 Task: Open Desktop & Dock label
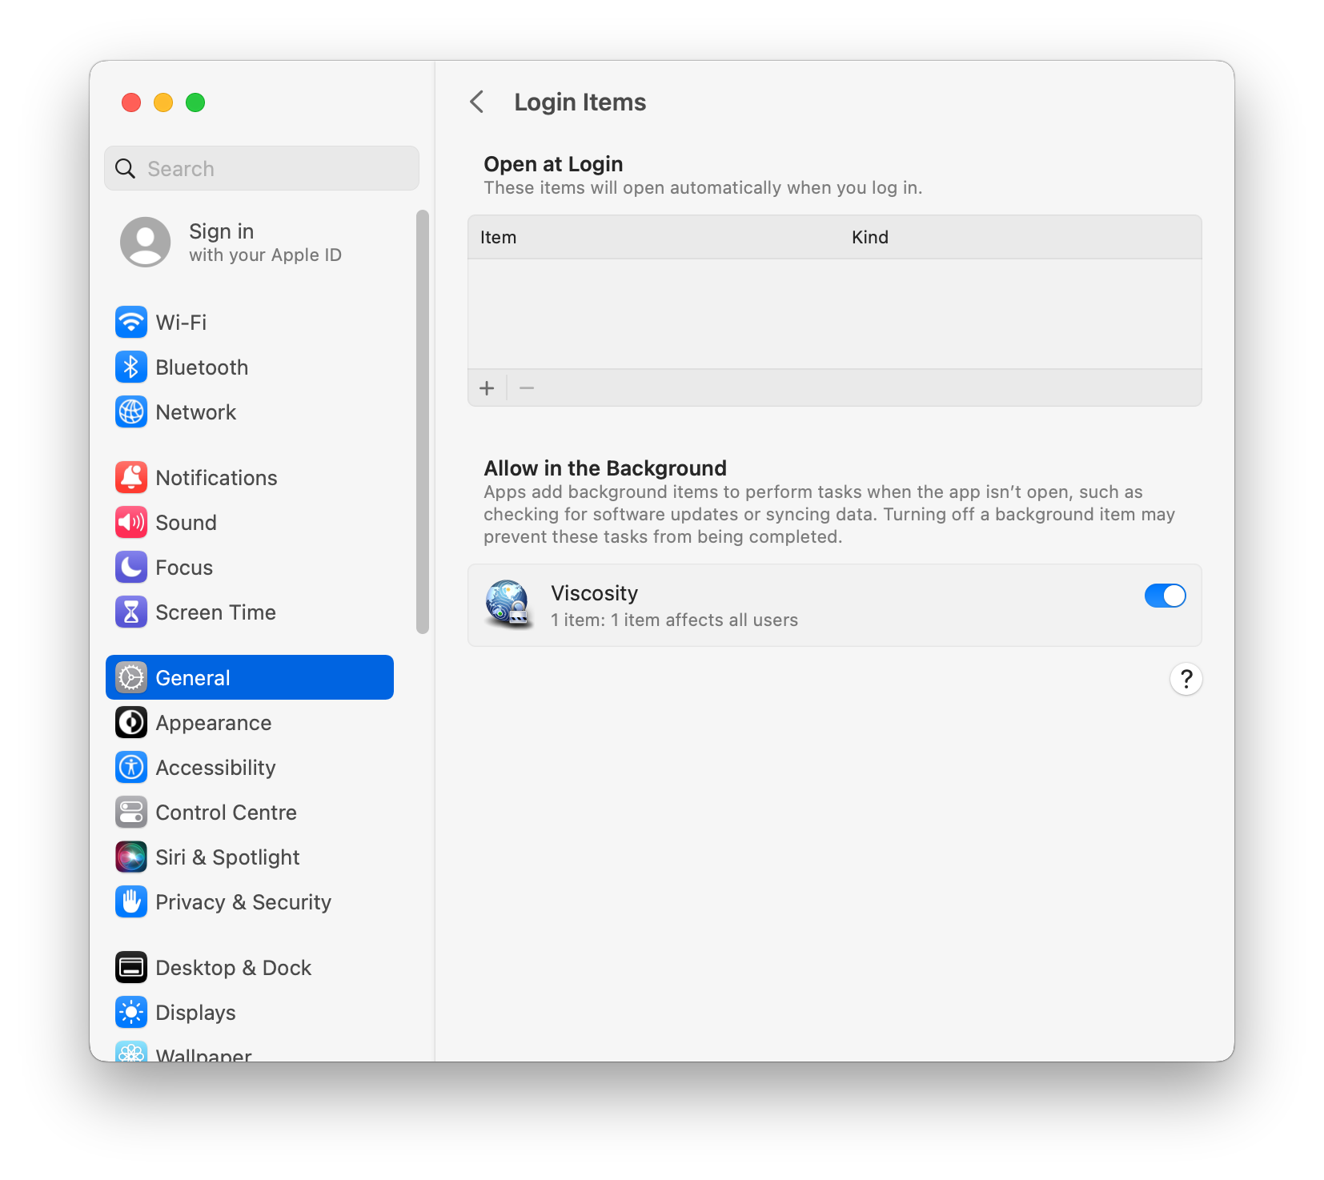click(x=234, y=968)
